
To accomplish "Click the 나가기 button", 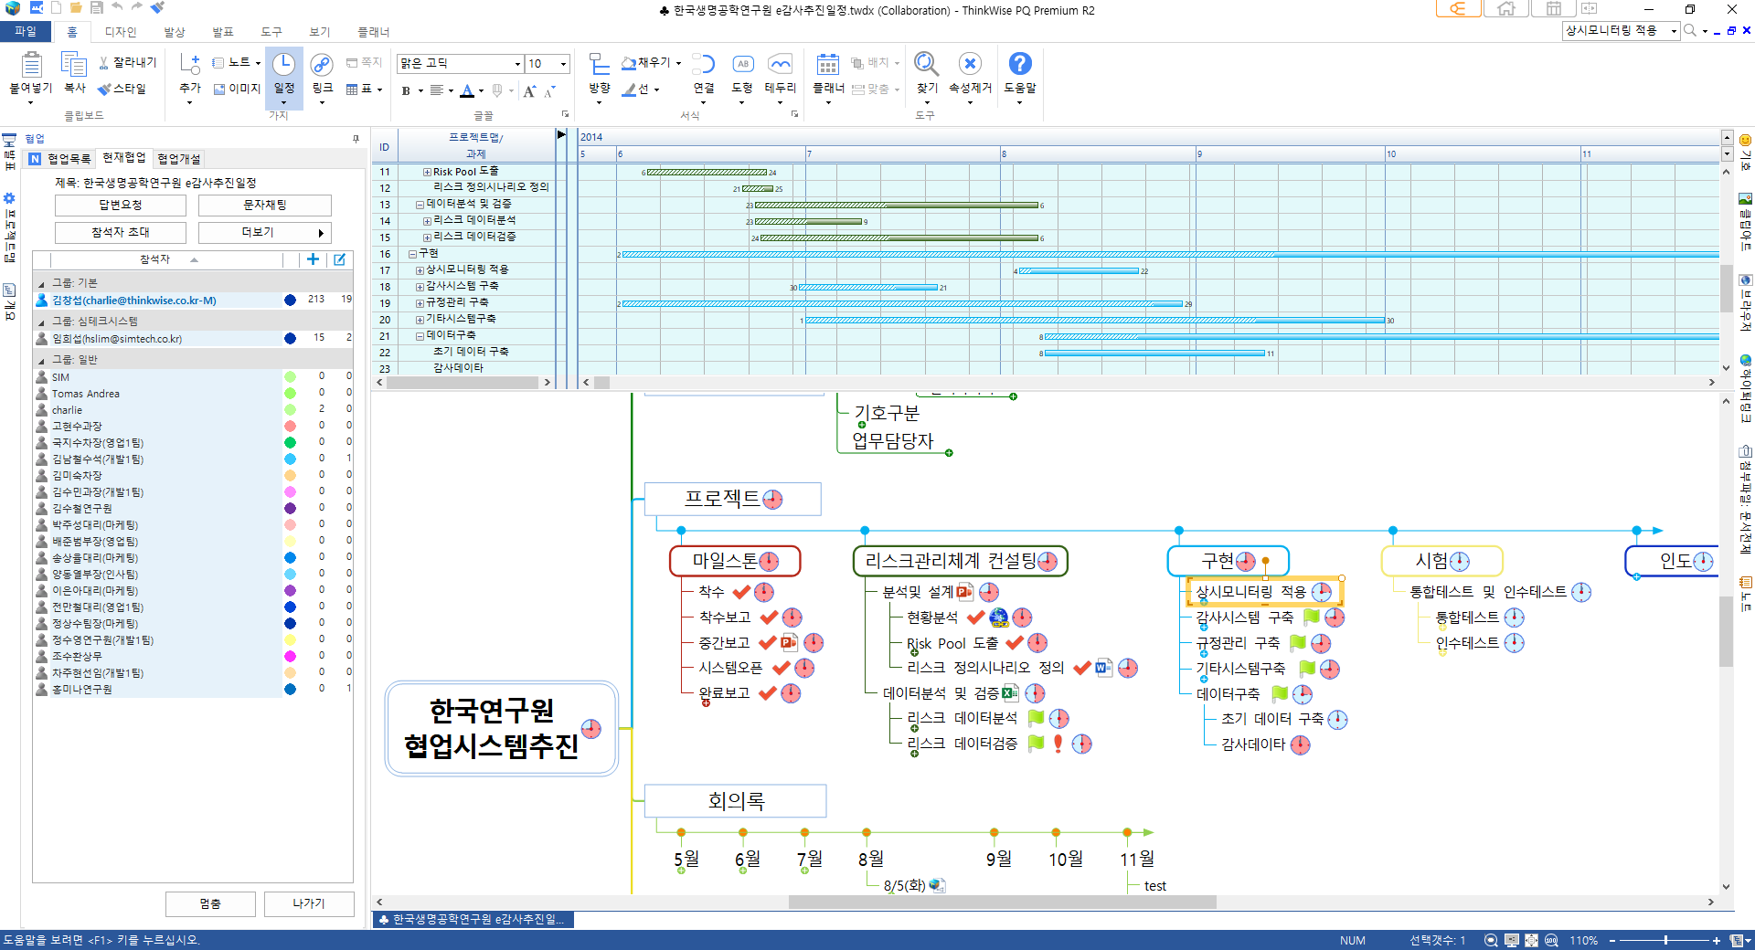I will click(309, 903).
